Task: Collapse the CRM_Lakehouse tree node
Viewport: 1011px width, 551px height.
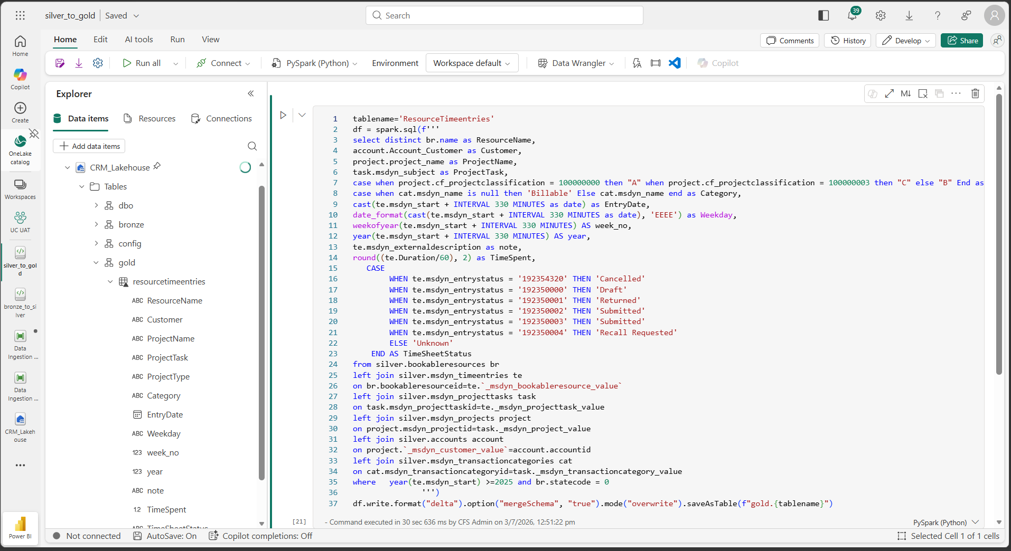Action: tap(68, 167)
